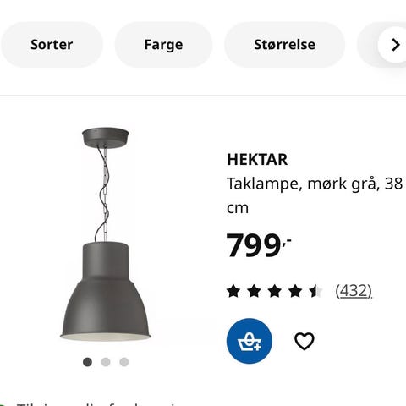Click the lamp's ceiling mount in photo
The width and height of the screenshot is (406, 406).
pyautogui.click(x=106, y=138)
